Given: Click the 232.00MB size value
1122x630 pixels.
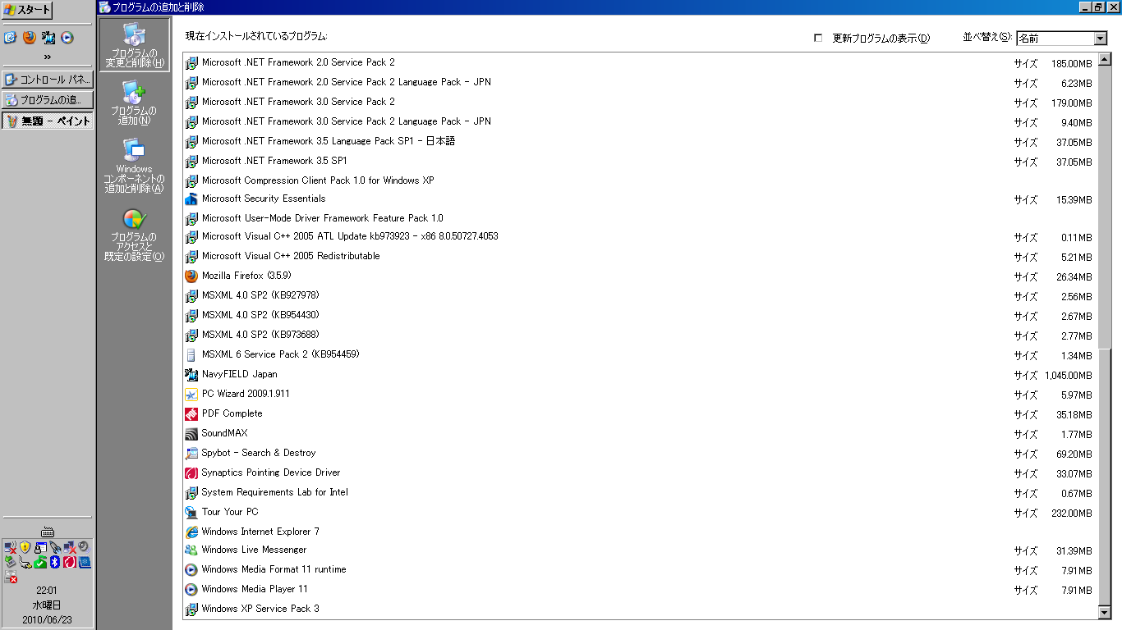Looking at the screenshot, I should click(x=1071, y=514).
